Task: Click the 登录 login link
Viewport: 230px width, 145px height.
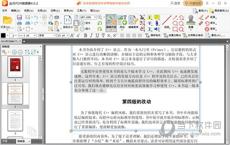Action: pyautogui.click(x=175, y=3)
